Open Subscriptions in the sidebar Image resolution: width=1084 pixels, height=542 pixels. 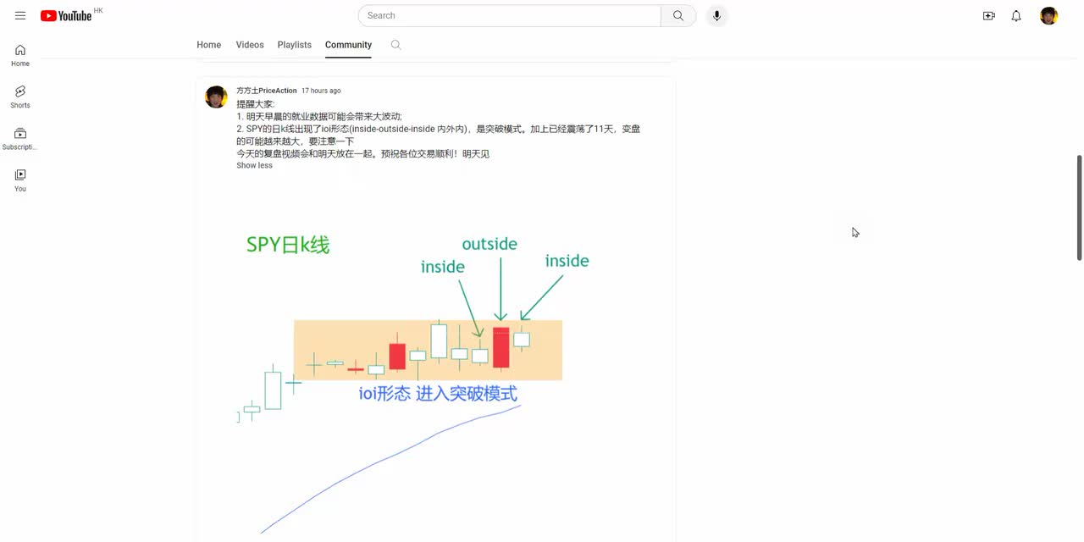click(20, 138)
